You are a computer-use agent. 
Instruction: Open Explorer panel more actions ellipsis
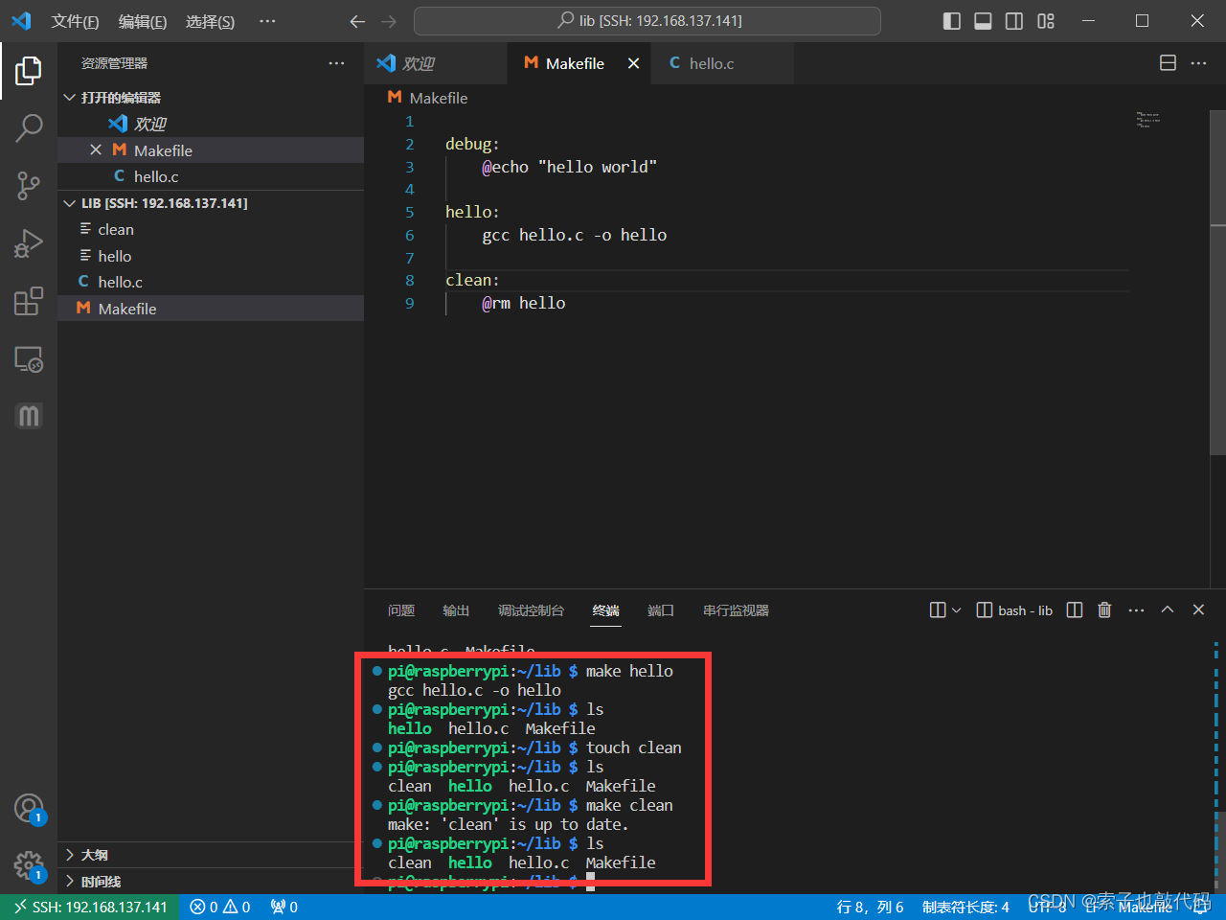(336, 63)
